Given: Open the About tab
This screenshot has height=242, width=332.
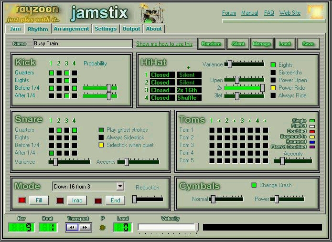Looking at the screenshot, I should (154, 29).
